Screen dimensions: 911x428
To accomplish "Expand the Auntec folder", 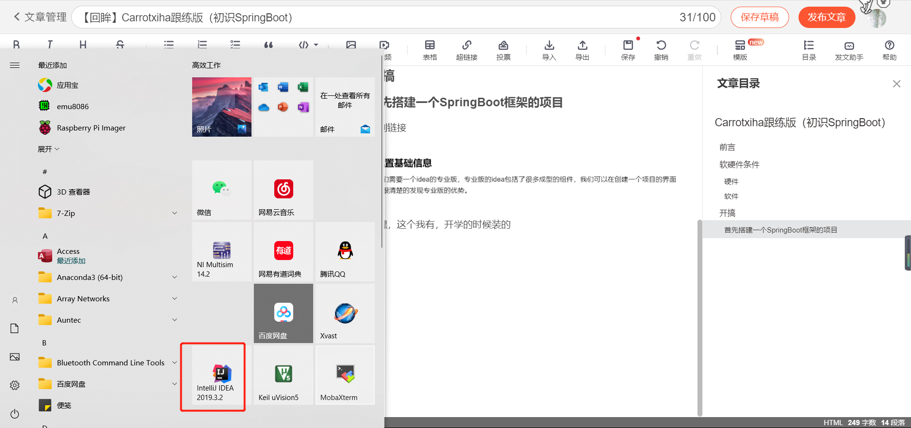I will (x=108, y=320).
